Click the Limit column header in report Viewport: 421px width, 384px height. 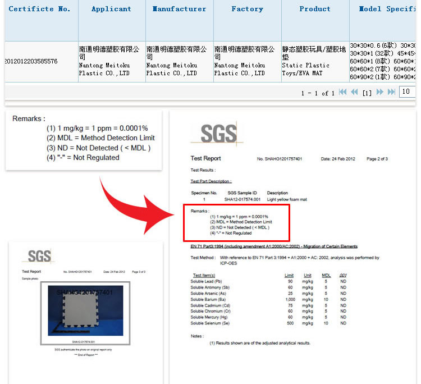tap(289, 276)
